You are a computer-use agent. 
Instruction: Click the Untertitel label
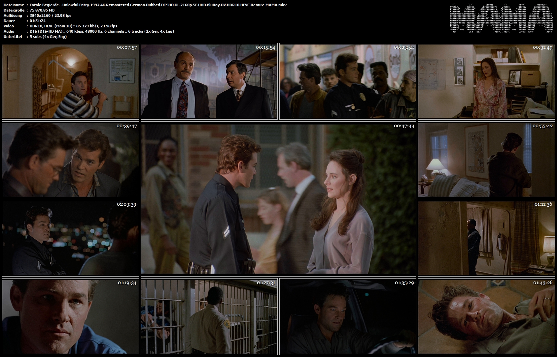tap(13, 37)
